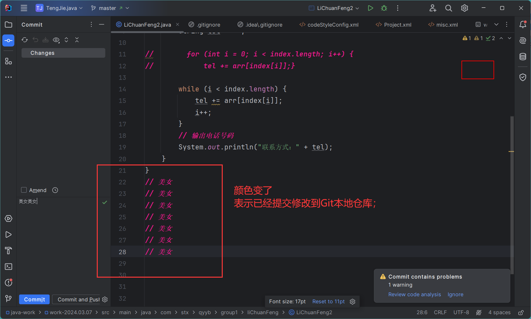
Task: Open commit options gear beside Commit and Push
Action: (x=105, y=299)
